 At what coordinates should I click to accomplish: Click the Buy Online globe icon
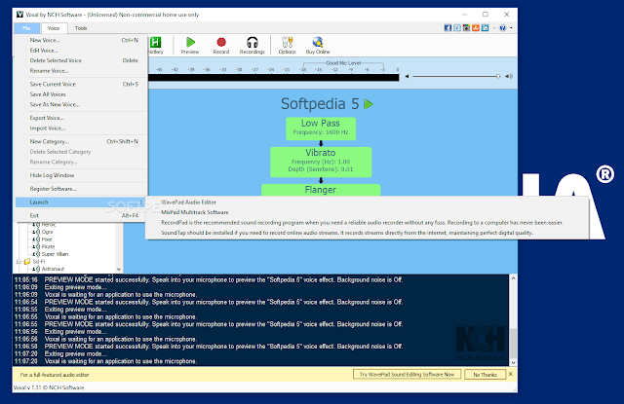(318, 42)
